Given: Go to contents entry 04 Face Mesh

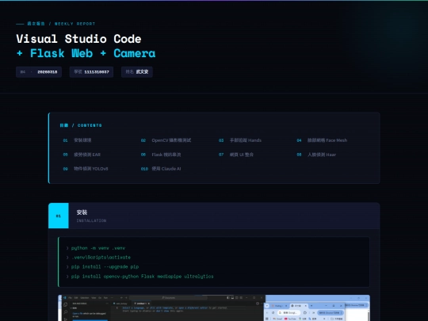Looking at the screenshot, I should click(x=322, y=140).
